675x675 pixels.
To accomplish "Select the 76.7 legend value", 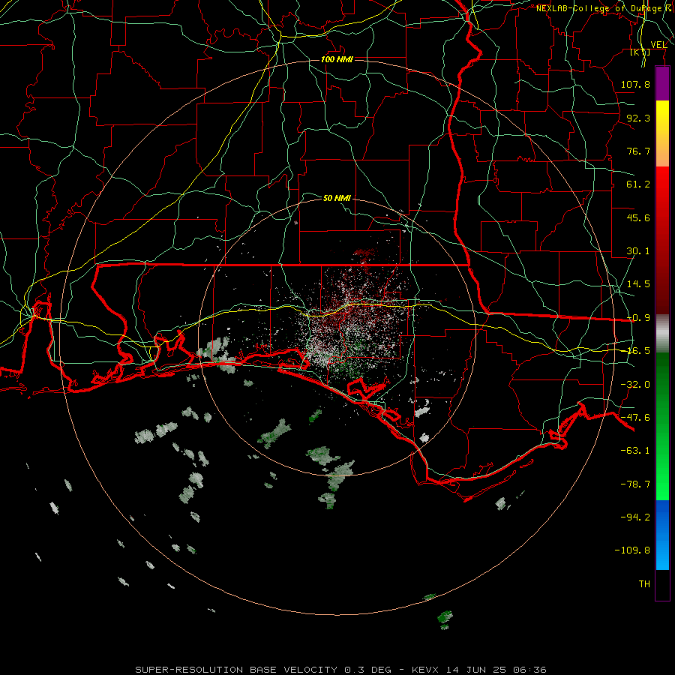I will [x=638, y=151].
